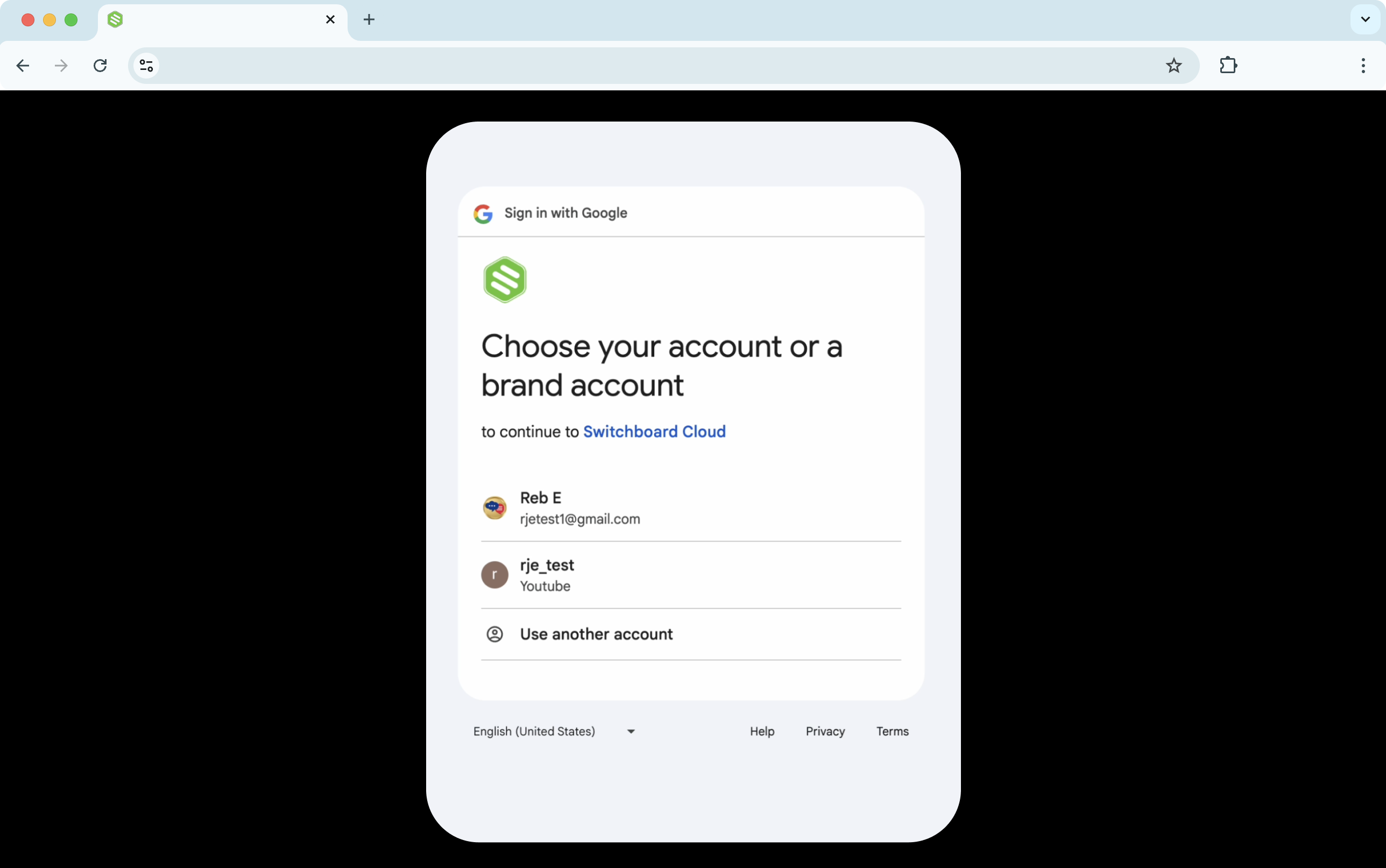Click the browser forward arrow

pos(61,66)
